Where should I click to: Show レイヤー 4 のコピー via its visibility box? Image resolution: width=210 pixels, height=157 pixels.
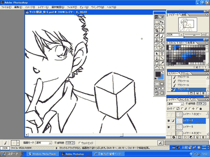coord(169,133)
